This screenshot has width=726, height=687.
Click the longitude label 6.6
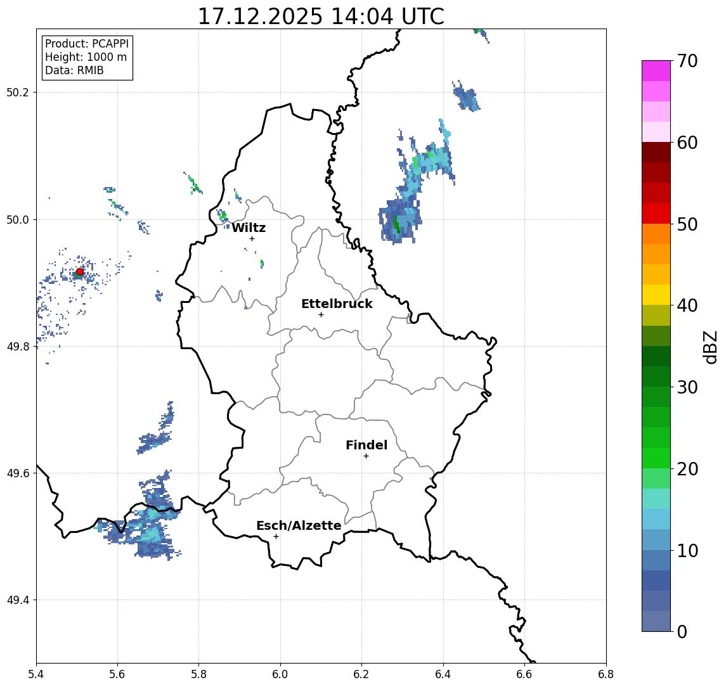tap(524, 674)
